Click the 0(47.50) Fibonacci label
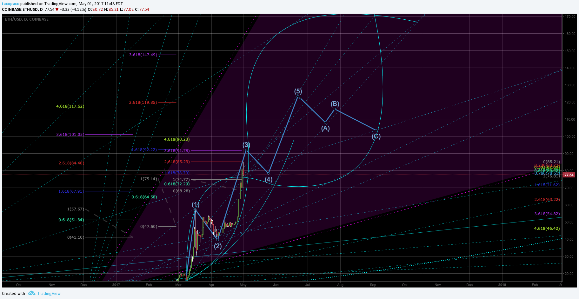This screenshot has height=299, width=579. (x=149, y=227)
